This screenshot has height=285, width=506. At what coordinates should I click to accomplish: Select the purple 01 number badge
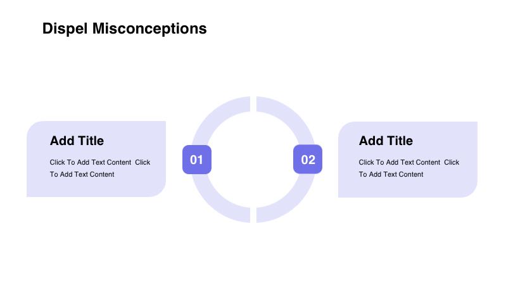(x=196, y=160)
